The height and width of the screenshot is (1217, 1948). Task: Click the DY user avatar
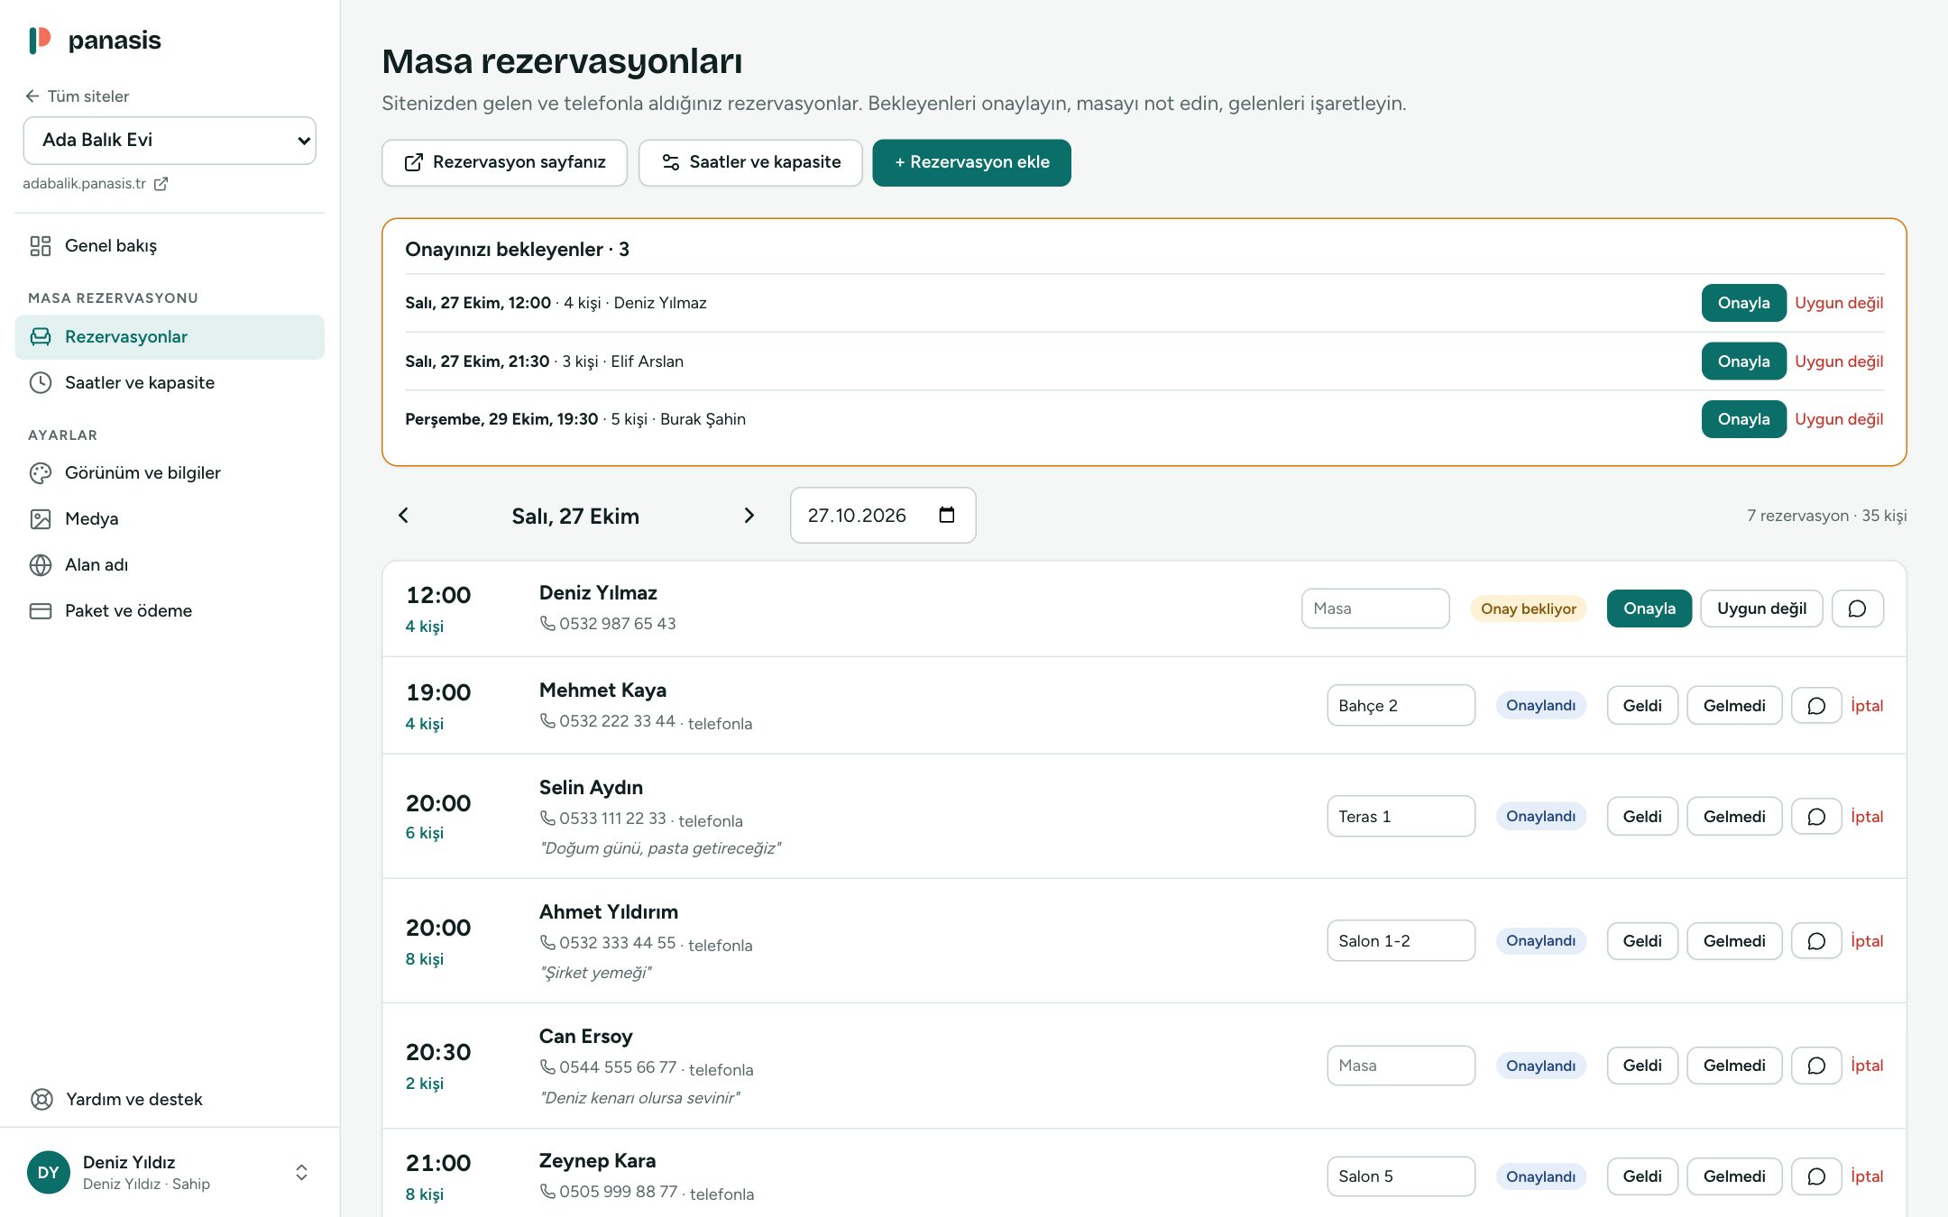49,1173
